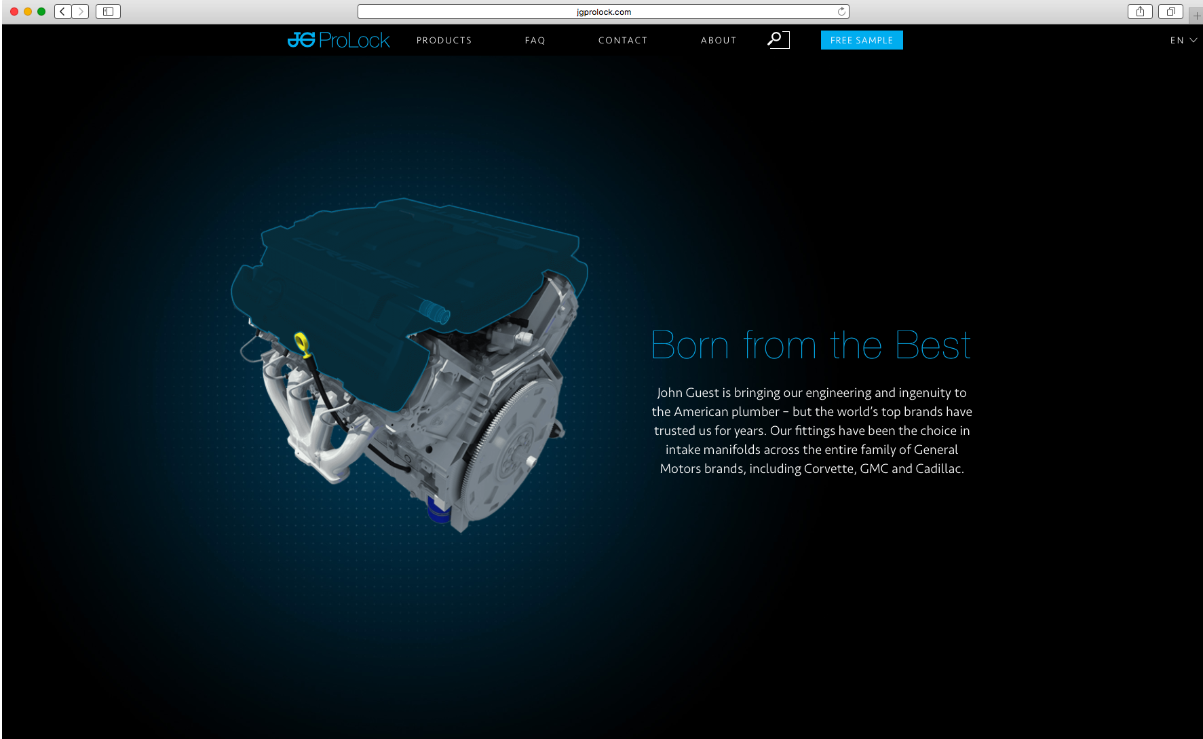Focus the jgprolock.com address bar
1203x739 pixels.
[603, 12]
